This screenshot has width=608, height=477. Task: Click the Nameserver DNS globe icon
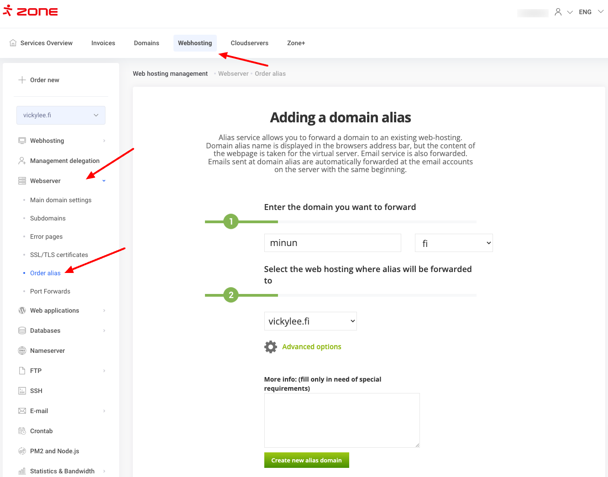coord(22,351)
